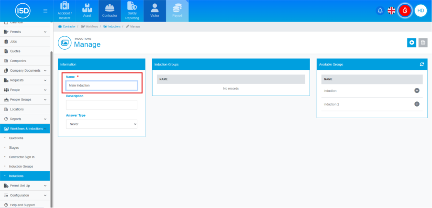432x208 pixels.
Task: Click the grey save disk icon
Action: point(422,43)
